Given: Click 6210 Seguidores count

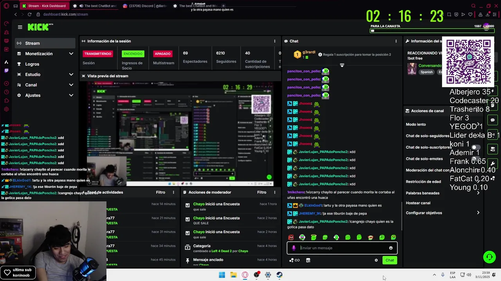Looking at the screenshot, I should [220, 53].
